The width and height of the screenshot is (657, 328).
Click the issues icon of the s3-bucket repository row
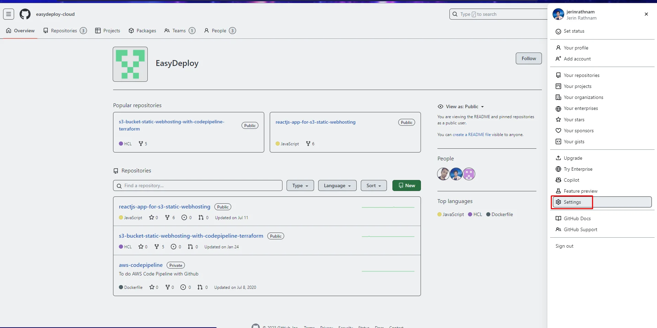[x=174, y=247]
